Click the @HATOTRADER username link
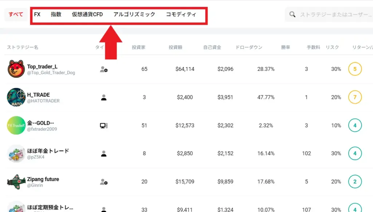Screen dimensions: 373x212 tap(44, 100)
